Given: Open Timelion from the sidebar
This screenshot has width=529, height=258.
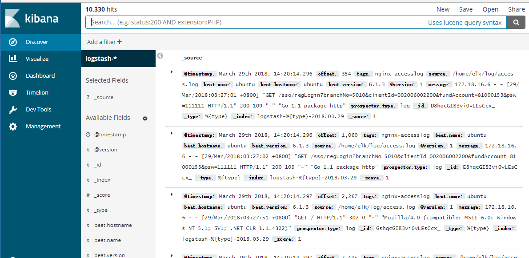Looking at the screenshot, I should point(40,93).
